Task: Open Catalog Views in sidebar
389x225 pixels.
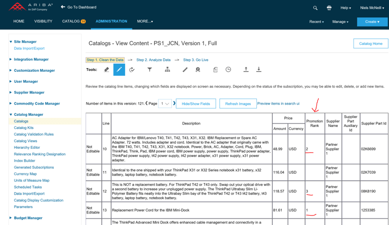Action: 25,141
